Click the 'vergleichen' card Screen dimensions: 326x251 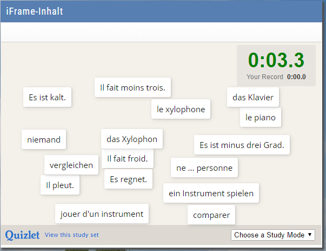pyautogui.click(x=71, y=165)
